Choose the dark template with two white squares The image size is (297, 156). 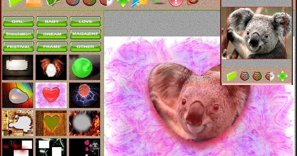pos(51,147)
